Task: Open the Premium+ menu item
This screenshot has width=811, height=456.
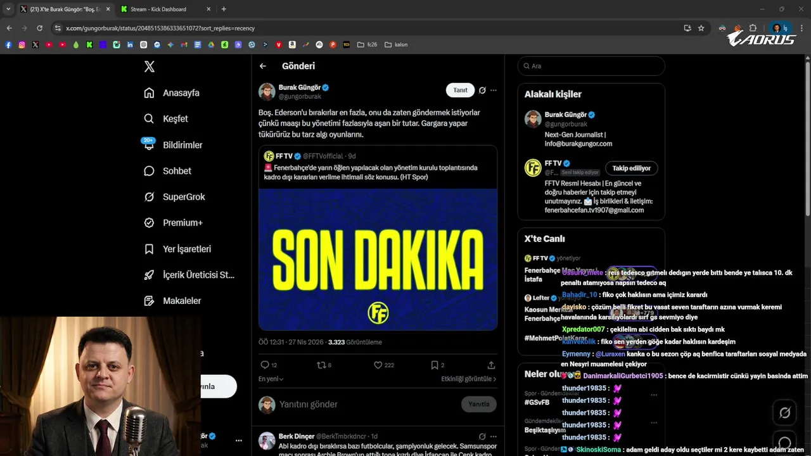Action: click(x=173, y=223)
